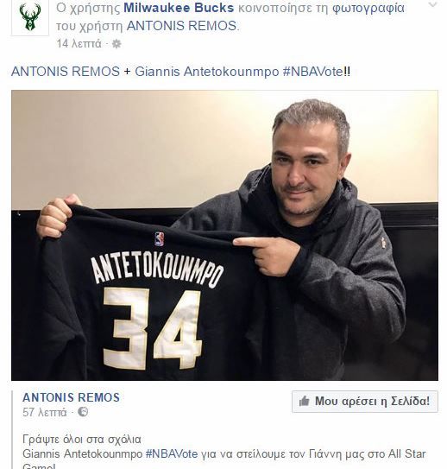Click the thumbs-up icon in like button
This screenshot has height=469, width=447.
click(x=304, y=401)
